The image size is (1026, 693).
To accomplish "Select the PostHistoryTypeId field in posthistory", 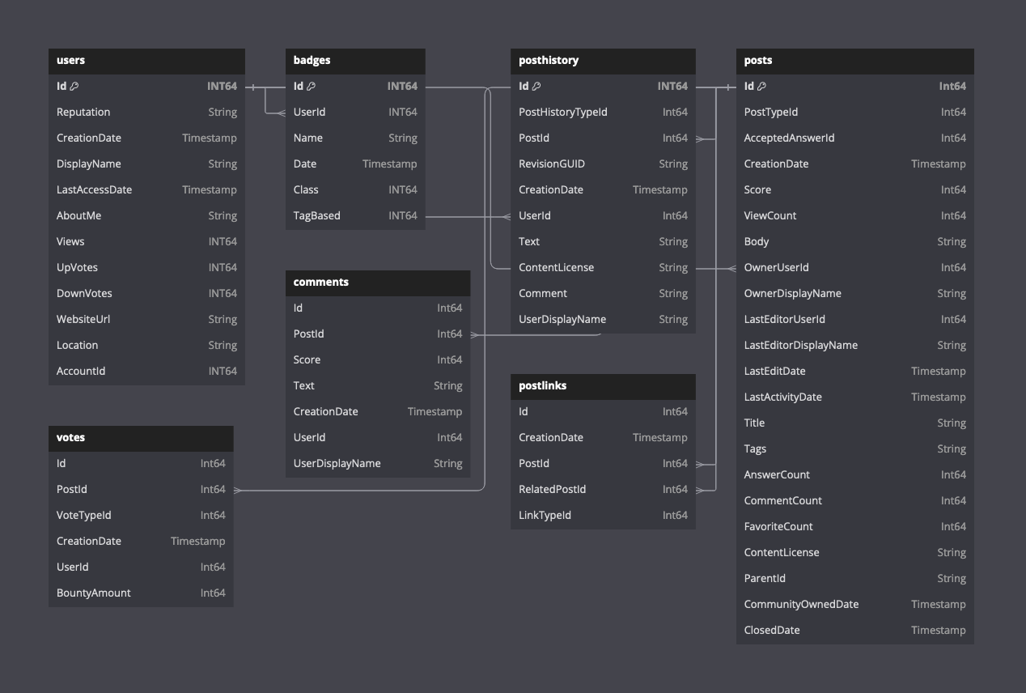I will (602, 112).
